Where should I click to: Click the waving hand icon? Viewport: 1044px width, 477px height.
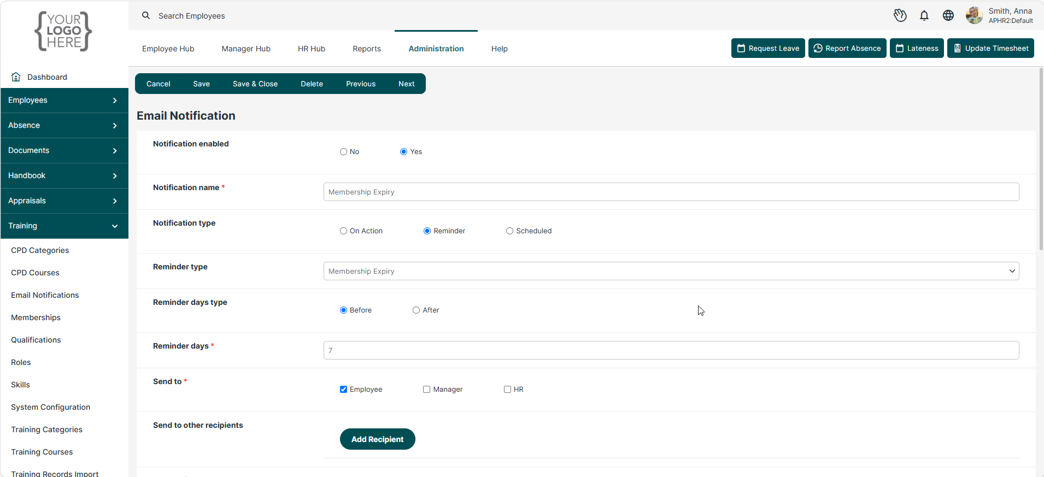900,16
